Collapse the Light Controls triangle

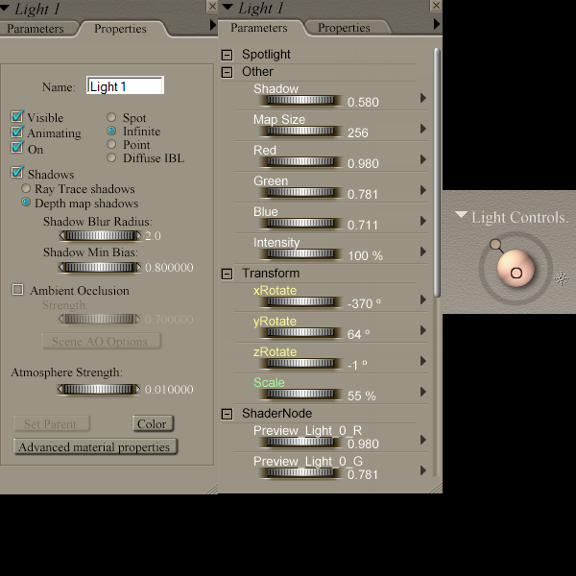pyautogui.click(x=461, y=214)
